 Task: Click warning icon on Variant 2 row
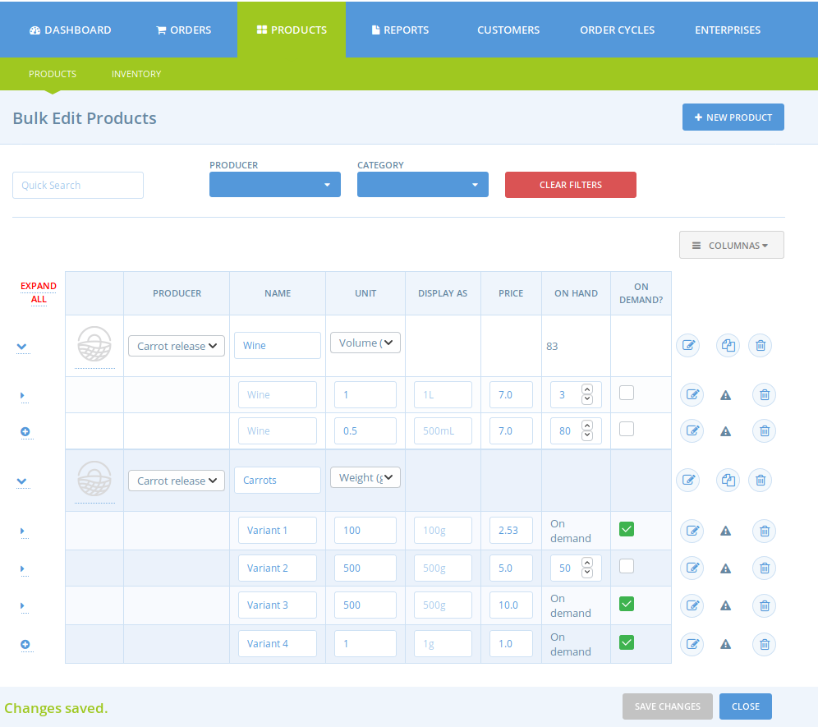pyautogui.click(x=726, y=568)
